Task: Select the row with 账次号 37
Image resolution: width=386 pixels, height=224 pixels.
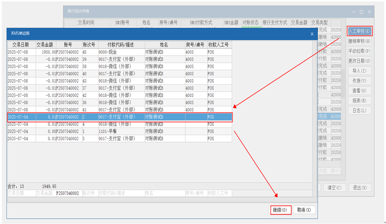Action: coord(120,88)
